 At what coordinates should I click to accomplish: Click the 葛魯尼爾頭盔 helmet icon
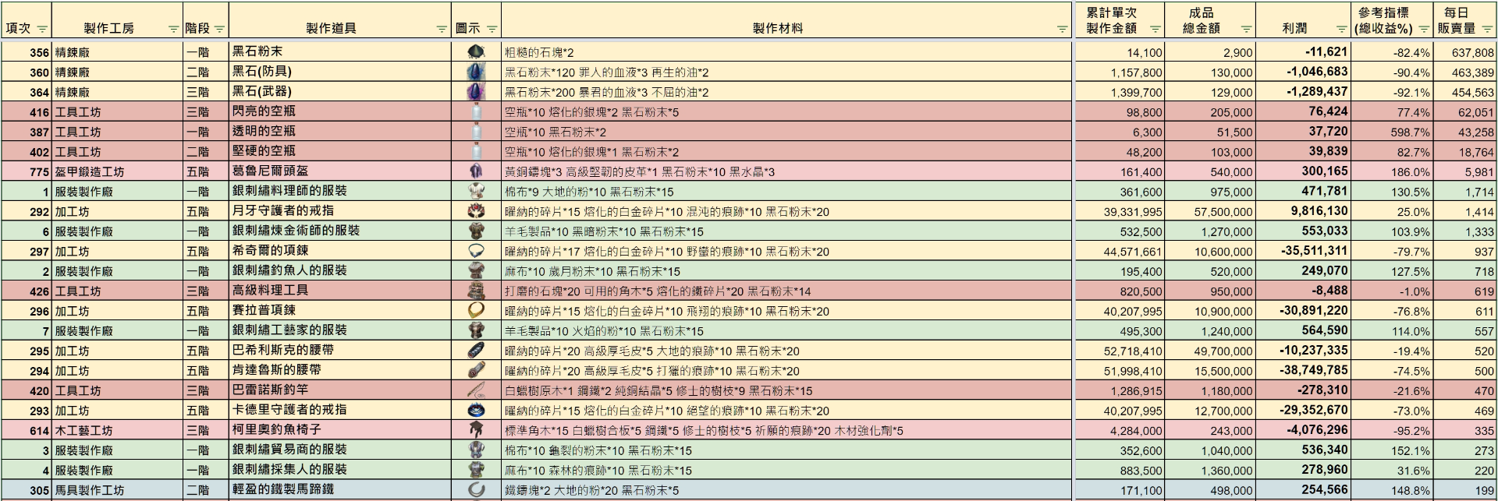(x=476, y=171)
